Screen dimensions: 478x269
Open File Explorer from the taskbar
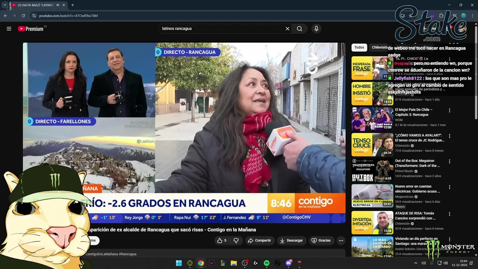tap(234, 263)
